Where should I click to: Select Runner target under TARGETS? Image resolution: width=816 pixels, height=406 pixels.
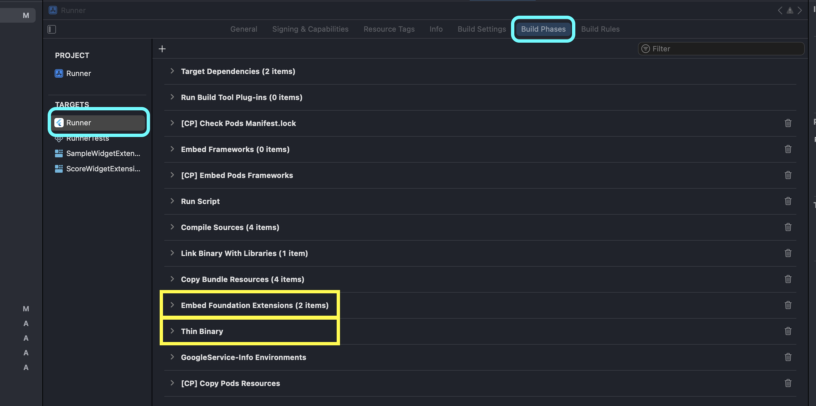tap(99, 123)
